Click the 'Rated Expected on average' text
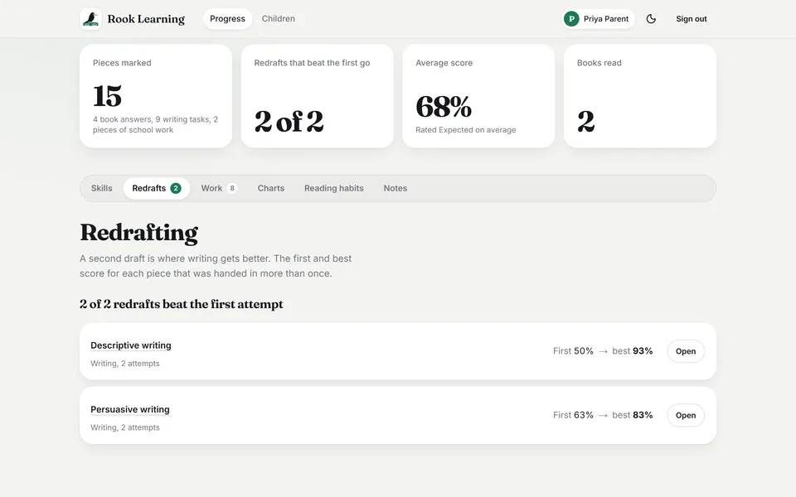 coord(465,130)
